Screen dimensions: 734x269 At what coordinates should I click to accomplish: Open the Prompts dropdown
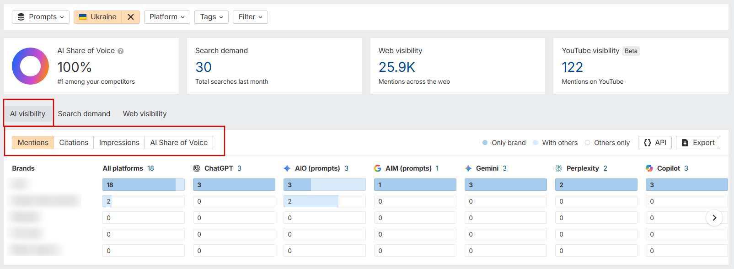[41, 17]
